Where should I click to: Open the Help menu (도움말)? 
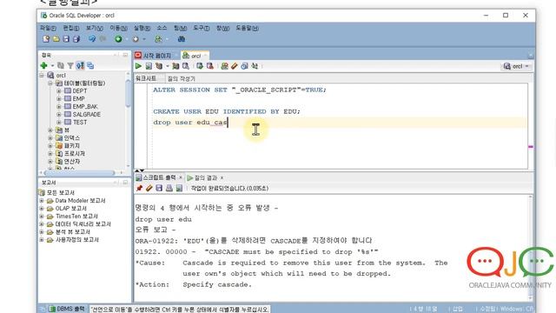(x=247, y=28)
